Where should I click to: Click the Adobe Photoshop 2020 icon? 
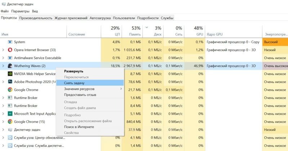[x=10, y=81]
